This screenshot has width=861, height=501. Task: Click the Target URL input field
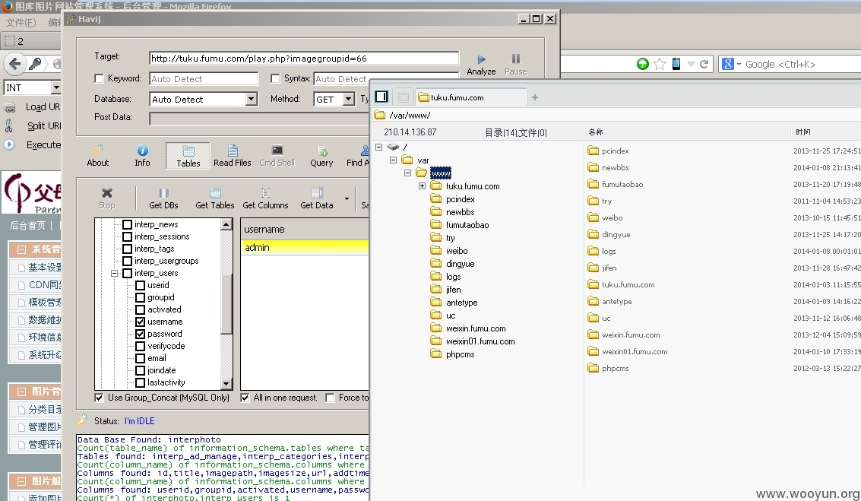click(304, 59)
